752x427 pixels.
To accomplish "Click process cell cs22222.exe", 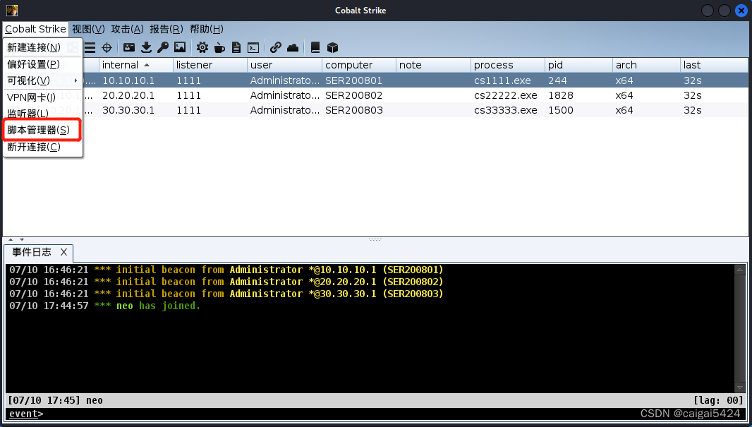I will [508, 95].
